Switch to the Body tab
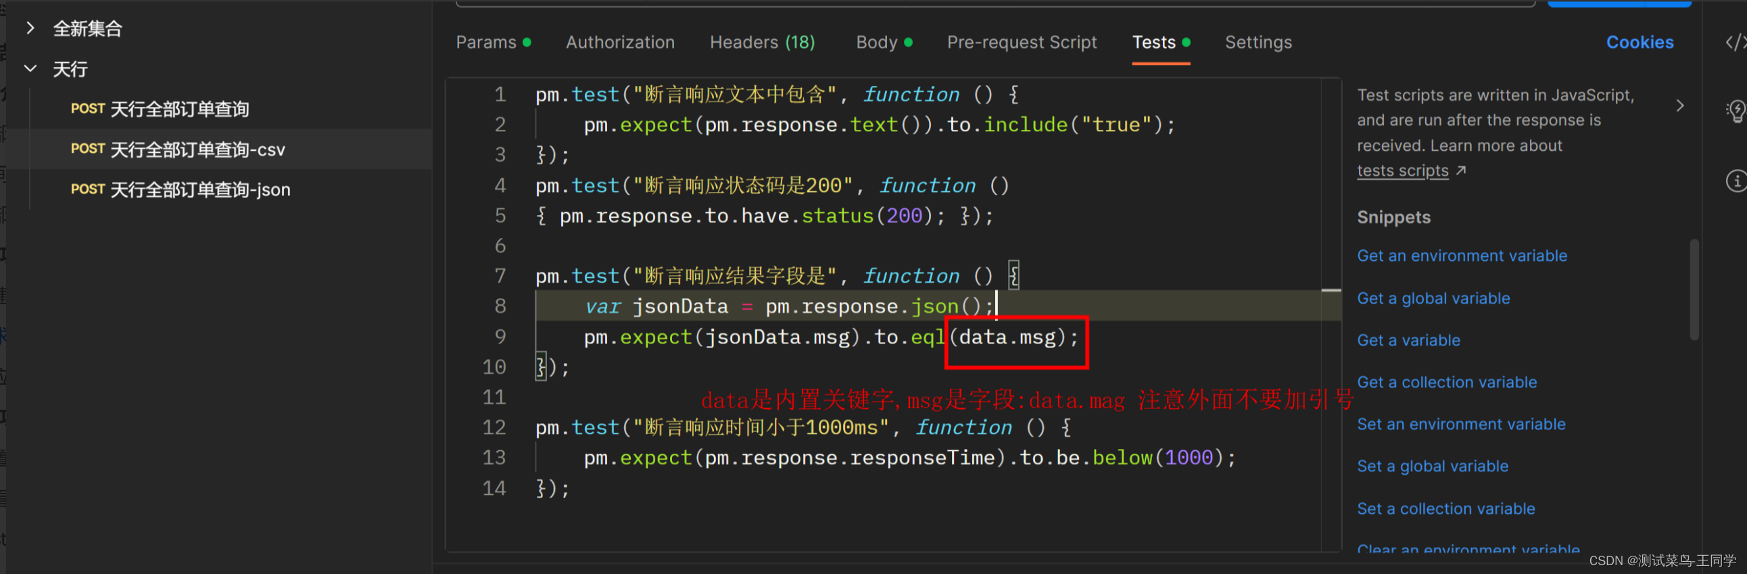The image size is (1747, 574). click(884, 43)
